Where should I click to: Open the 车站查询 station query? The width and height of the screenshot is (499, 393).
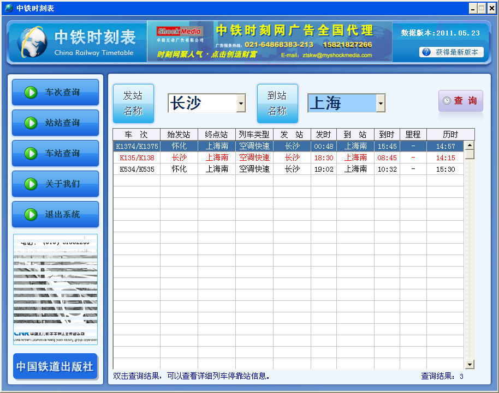point(55,153)
